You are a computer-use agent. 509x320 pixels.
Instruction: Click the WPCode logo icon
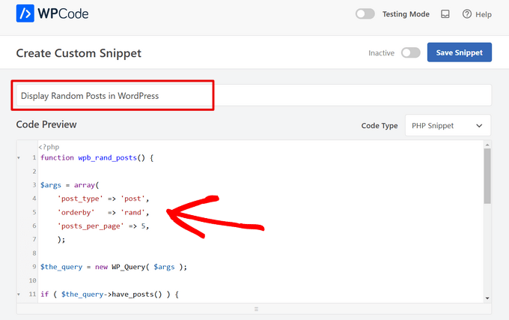coord(25,13)
